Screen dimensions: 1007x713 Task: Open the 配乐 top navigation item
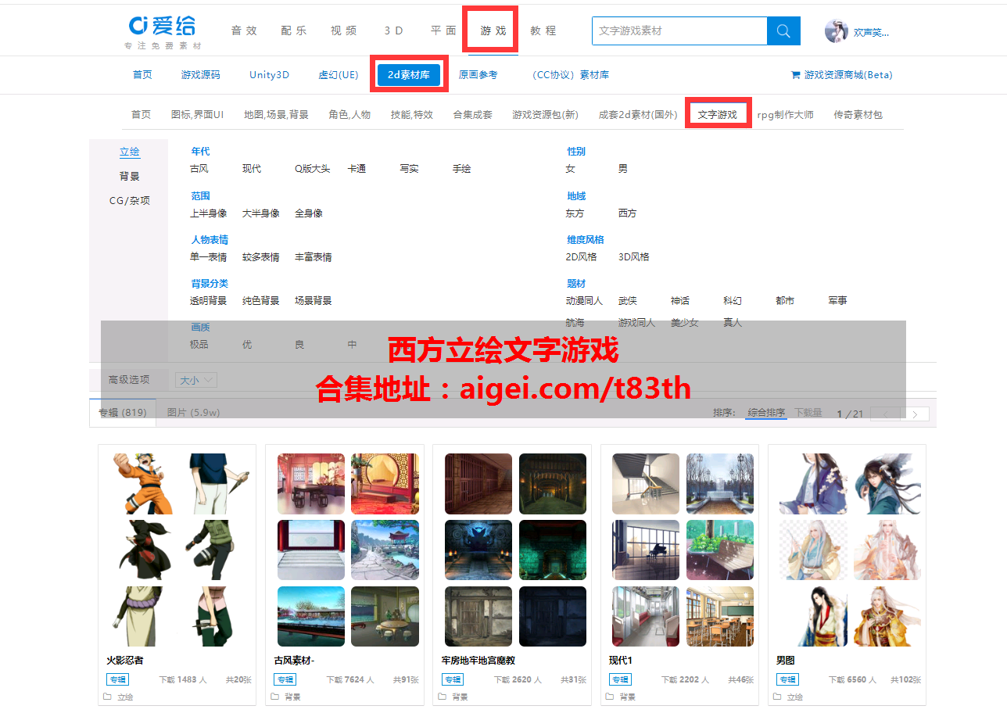[x=294, y=30]
